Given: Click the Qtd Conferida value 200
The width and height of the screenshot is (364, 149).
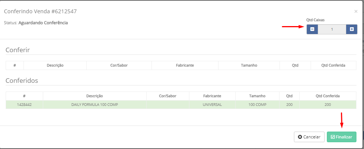Looking at the screenshot, I should pyautogui.click(x=328, y=104).
